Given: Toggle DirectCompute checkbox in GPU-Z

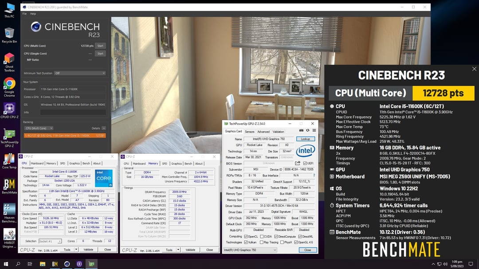Looking at the screenshot, I should tap(276, 236).
